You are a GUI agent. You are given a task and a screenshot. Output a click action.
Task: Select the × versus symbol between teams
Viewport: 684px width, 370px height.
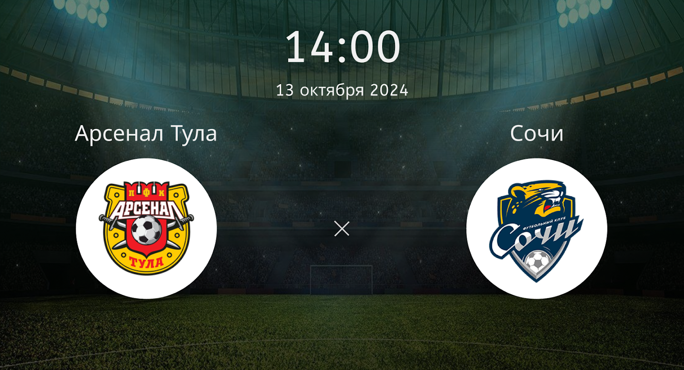[x=342, y=229]
